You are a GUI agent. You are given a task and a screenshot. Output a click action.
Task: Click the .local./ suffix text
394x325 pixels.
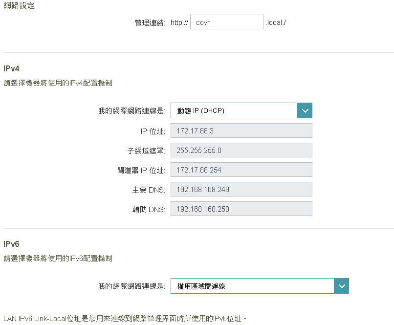tap(275, 22)
